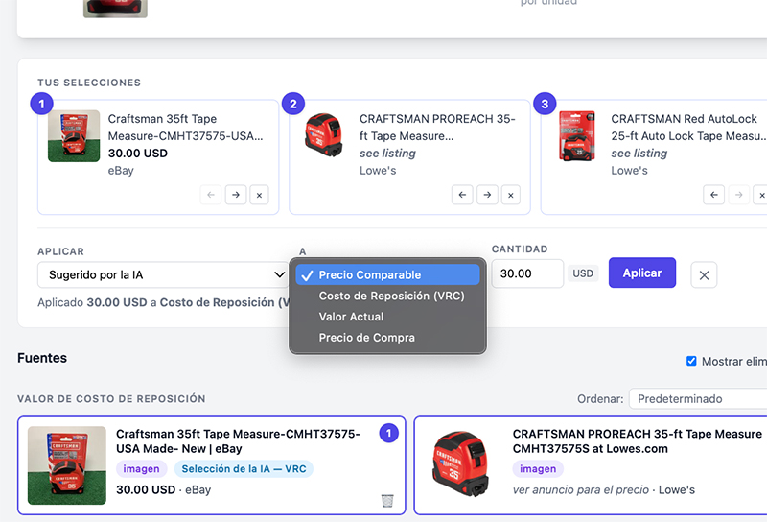This screenshot has width=767, height=522.
Task: Dismiss the apply row with X button
Action: click(704, 274)
